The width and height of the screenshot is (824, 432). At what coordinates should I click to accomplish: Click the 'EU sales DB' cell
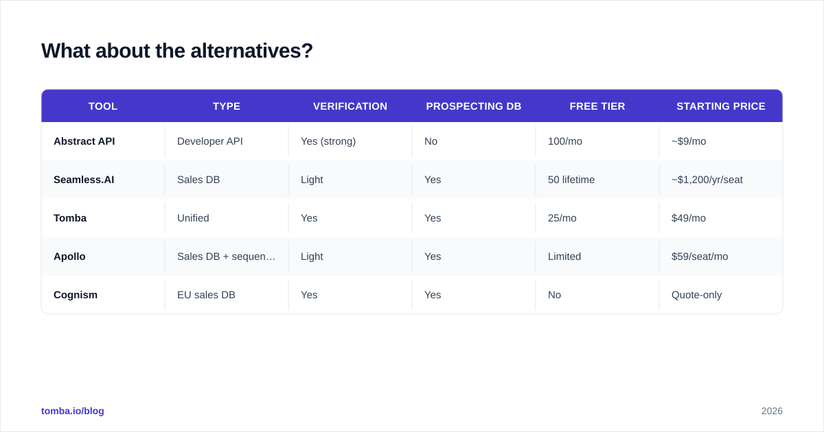pyautogui.click(x=227, y=295)
